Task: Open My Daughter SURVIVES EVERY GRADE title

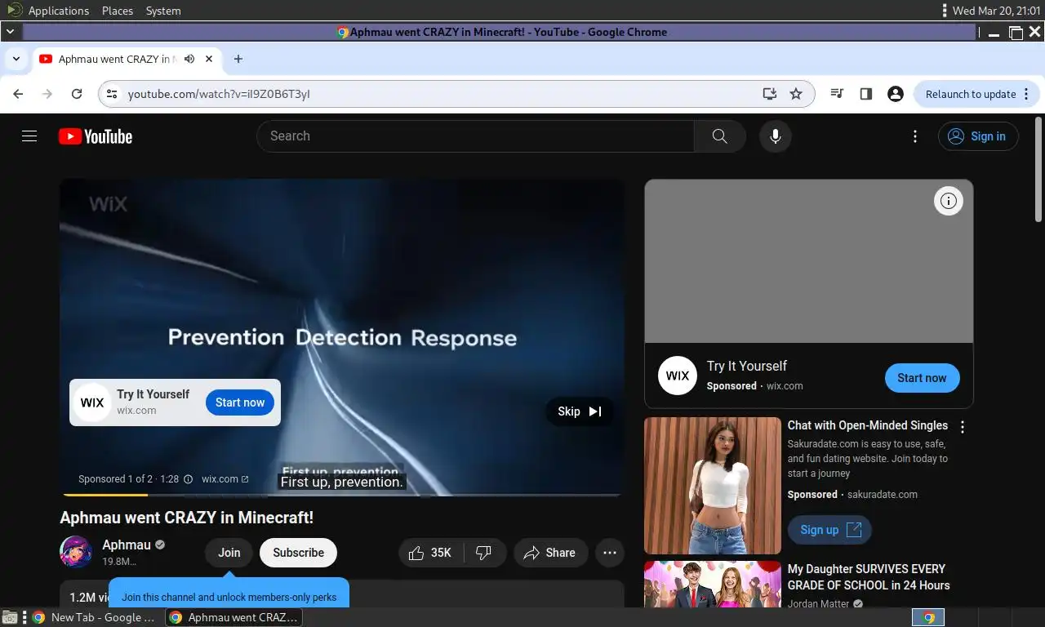Action: coord(869,577)
